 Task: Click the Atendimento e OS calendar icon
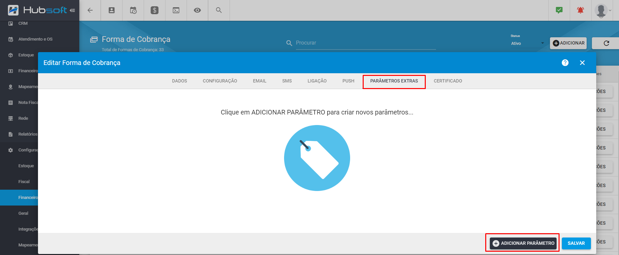pyautogui.click(x=11, y=39)
